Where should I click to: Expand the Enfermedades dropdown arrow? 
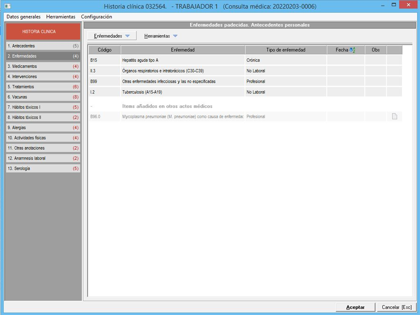(x=127, y=36)
